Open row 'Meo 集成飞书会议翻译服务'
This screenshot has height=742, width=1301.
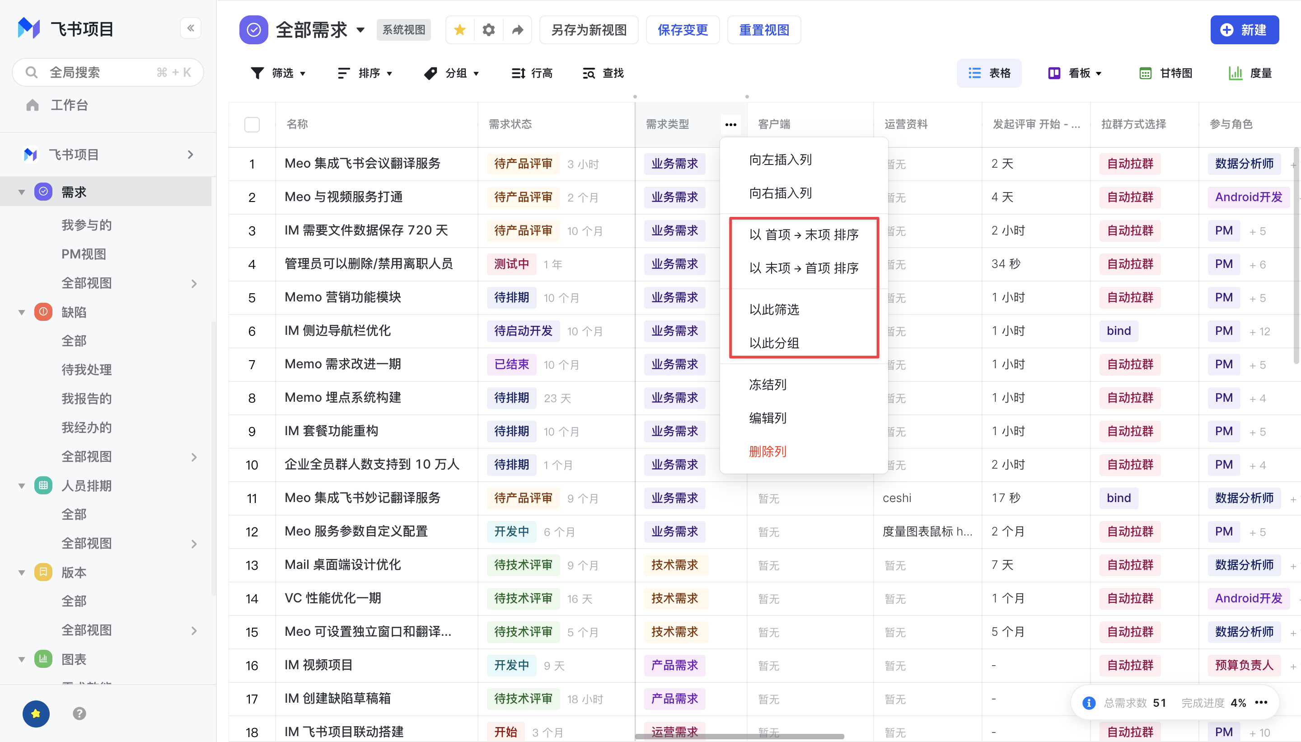coord(362,164)
